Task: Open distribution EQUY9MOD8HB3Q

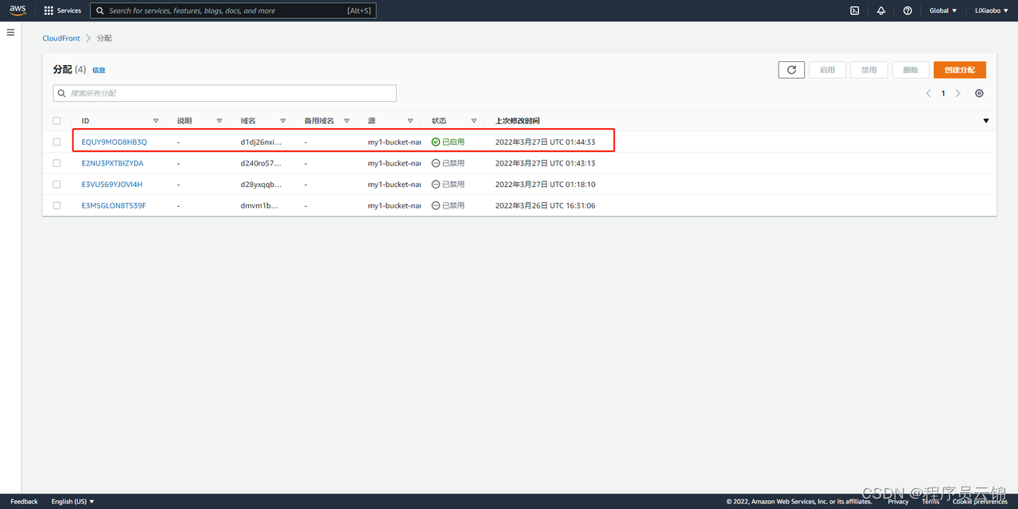Action: 115,142
